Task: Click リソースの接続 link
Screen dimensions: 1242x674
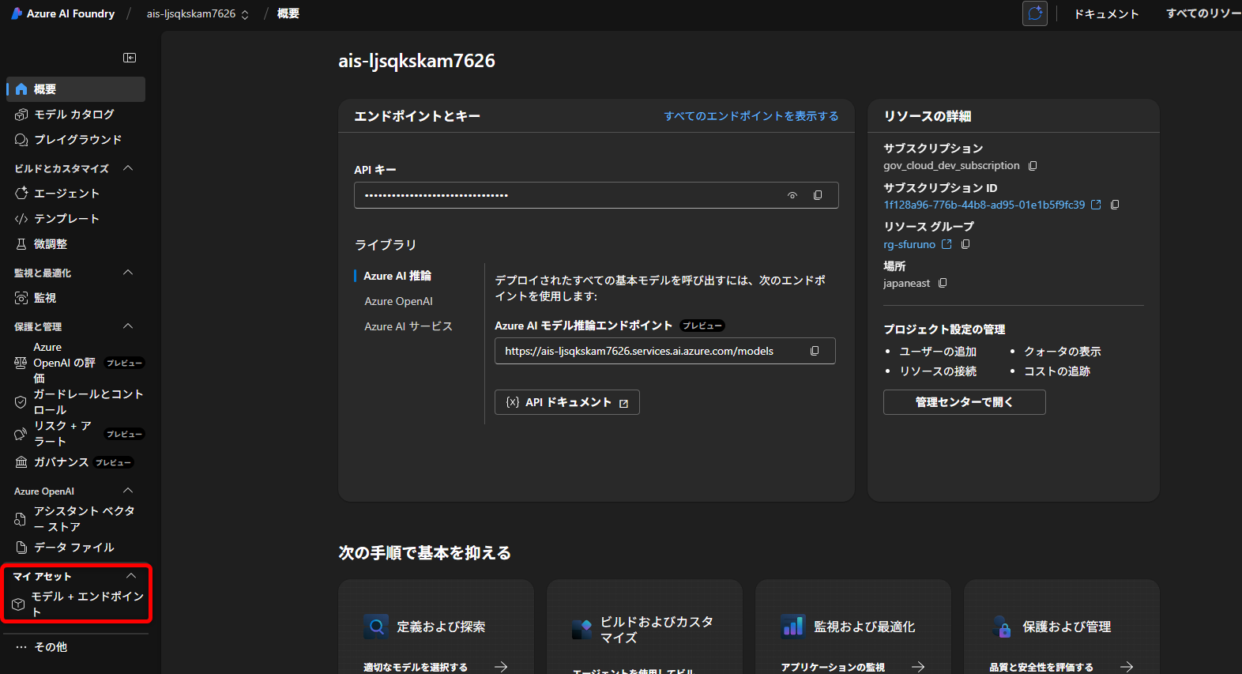Action: (x=938, y=371)
